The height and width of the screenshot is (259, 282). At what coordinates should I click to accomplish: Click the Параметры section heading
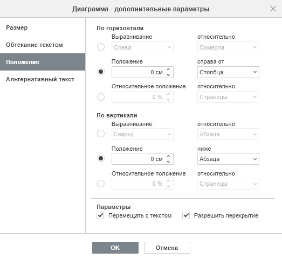tap(114, 207)
